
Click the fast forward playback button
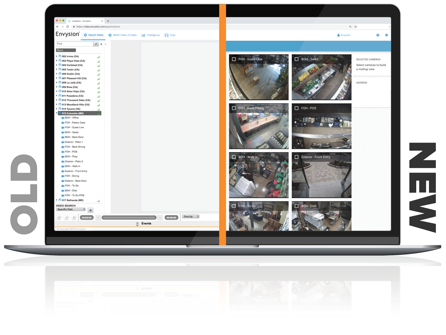tap(74, 217)
